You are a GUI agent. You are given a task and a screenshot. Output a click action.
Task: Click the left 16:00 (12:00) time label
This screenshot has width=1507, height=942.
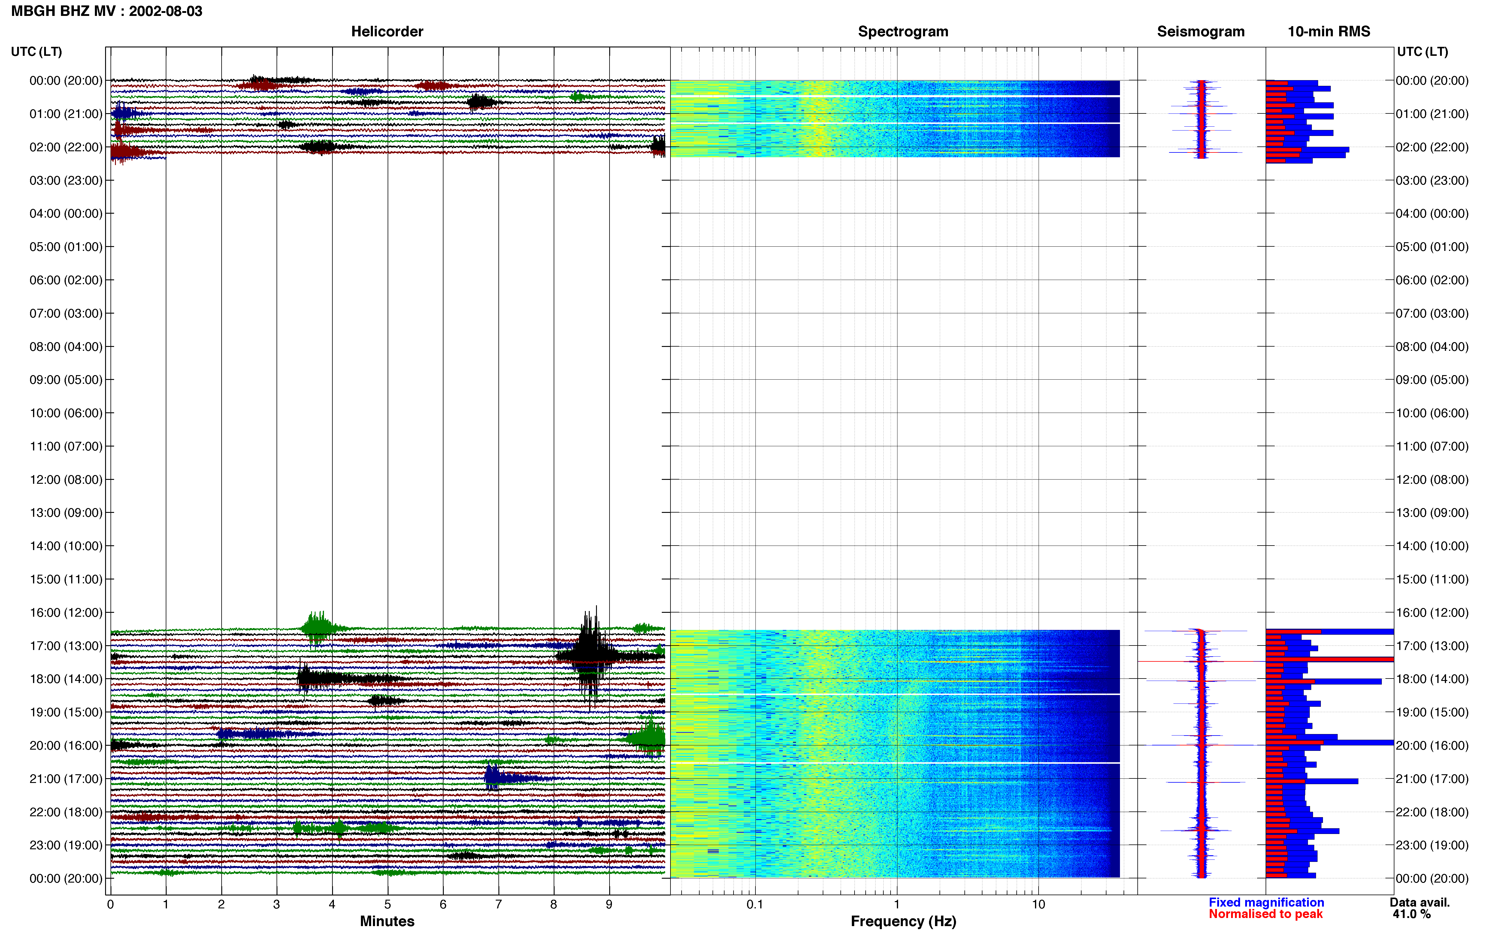coord(66,612)
